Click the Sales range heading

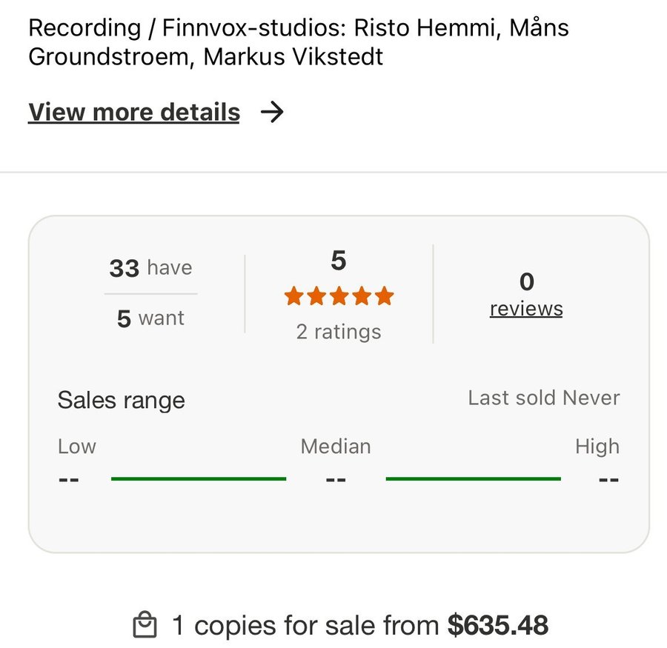point(122,400)
